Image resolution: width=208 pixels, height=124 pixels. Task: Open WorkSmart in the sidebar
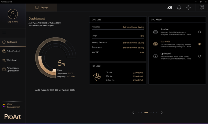point(13,60)
